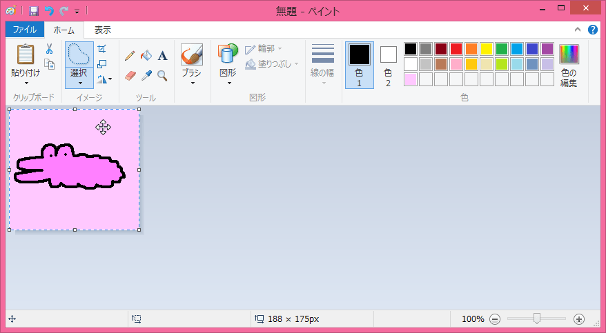Select the 色 2 background color box

click(x=388, y=65)
